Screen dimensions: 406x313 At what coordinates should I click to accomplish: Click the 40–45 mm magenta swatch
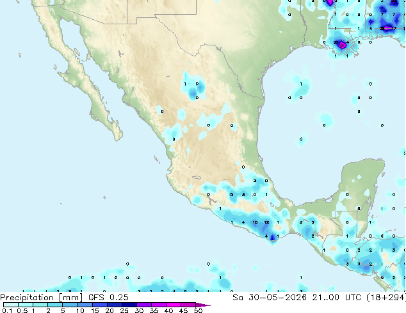click(x=174, y=305)
